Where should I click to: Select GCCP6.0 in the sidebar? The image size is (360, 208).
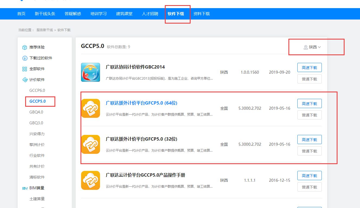pos(37,90)
